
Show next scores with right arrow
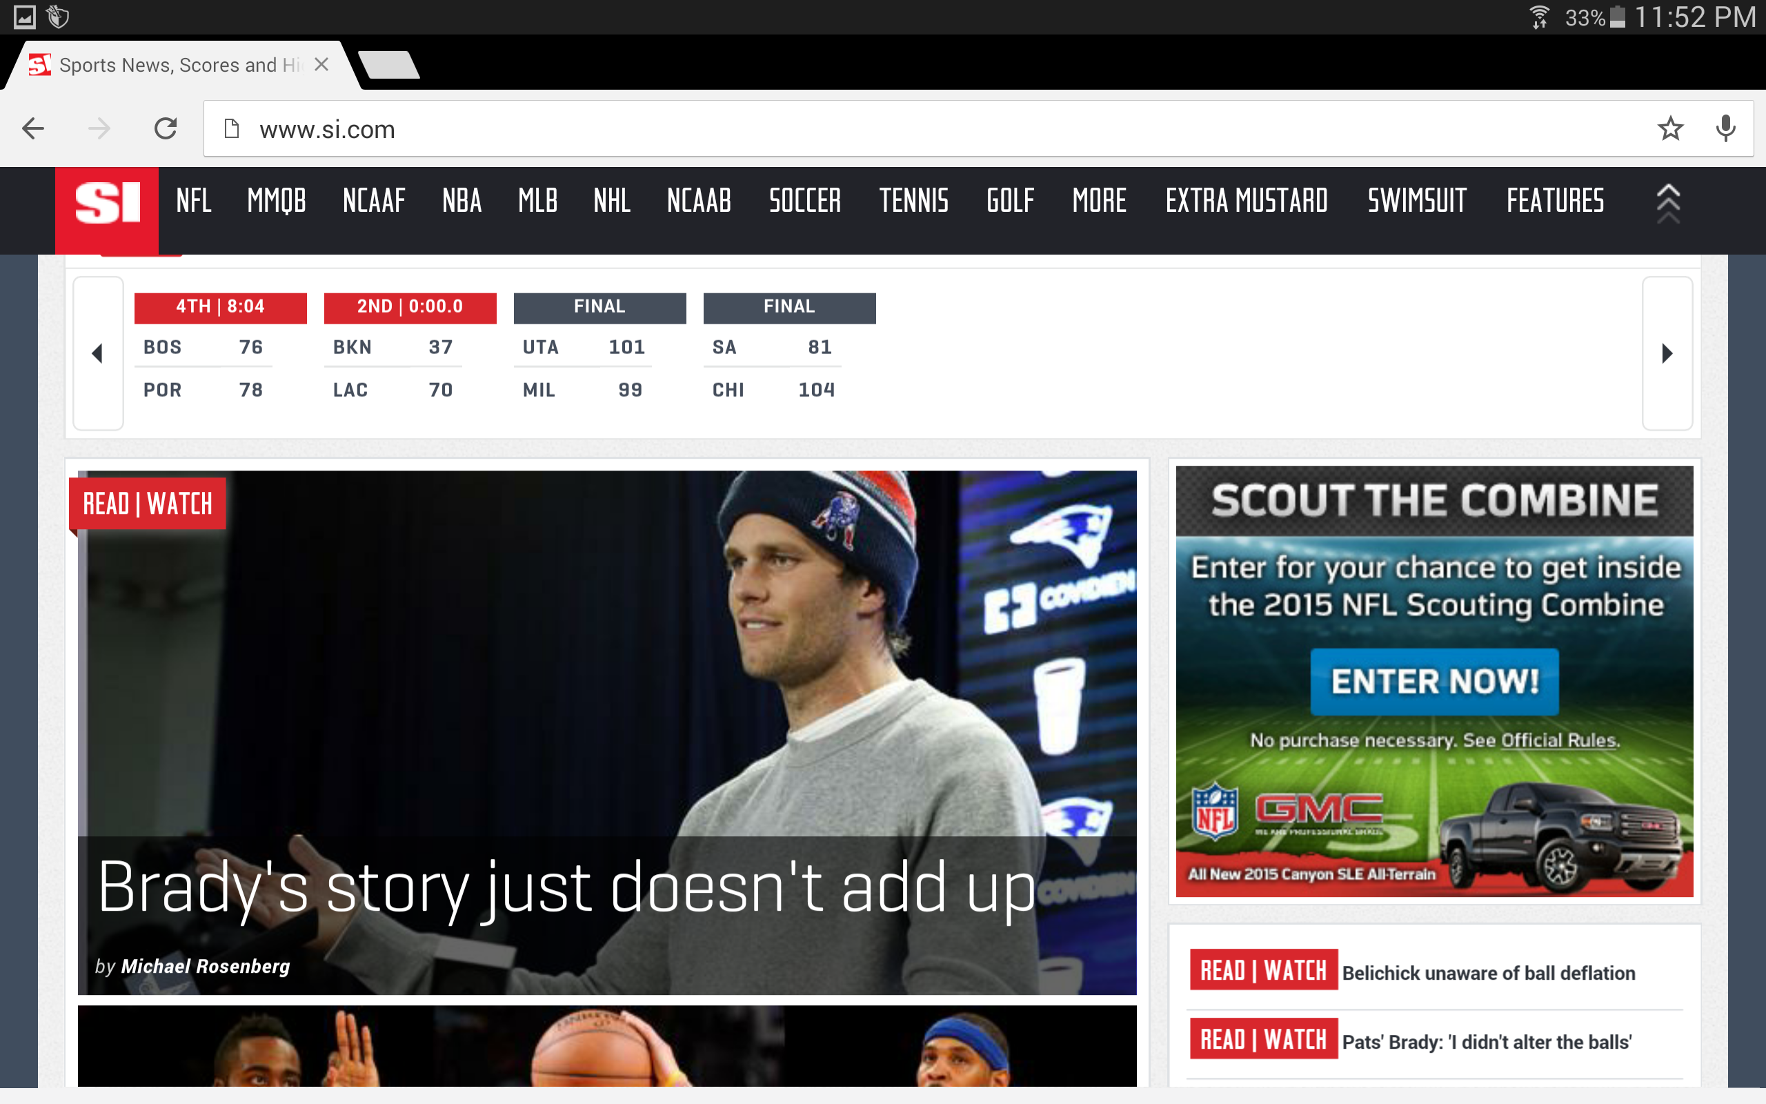(1667, 353)
